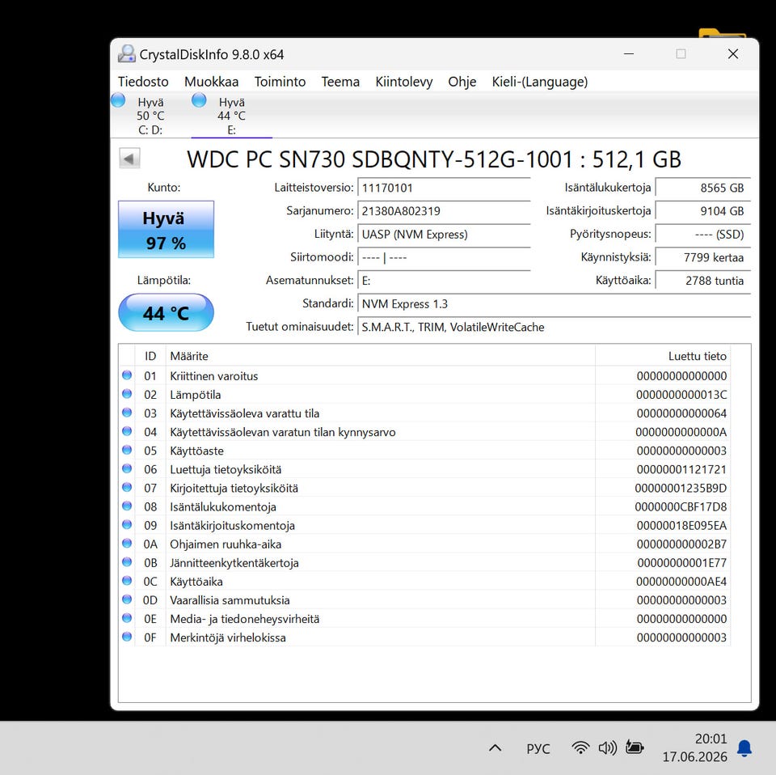
Task: Click raw value 0000000000013C
Action: pyautogui.click(x=681, y=395)
